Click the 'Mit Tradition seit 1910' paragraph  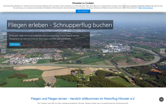pos(83,103)
